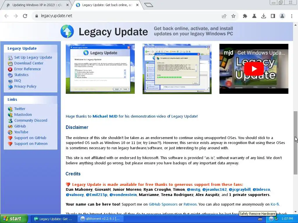Click the browser forward arrow
Image resolution: width=298 pixels, height=223 pixels.
16,16
